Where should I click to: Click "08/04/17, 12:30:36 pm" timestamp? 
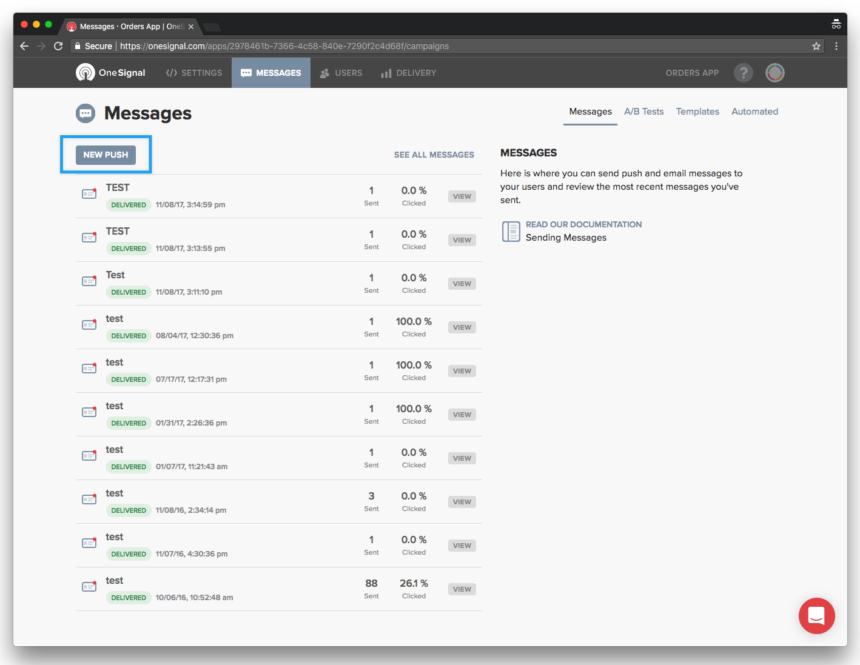(194, 336)
